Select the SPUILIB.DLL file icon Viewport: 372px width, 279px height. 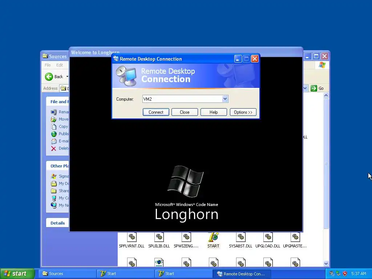[x=159, y=237]
